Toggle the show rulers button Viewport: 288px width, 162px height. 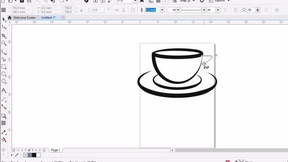pos(151,1)
